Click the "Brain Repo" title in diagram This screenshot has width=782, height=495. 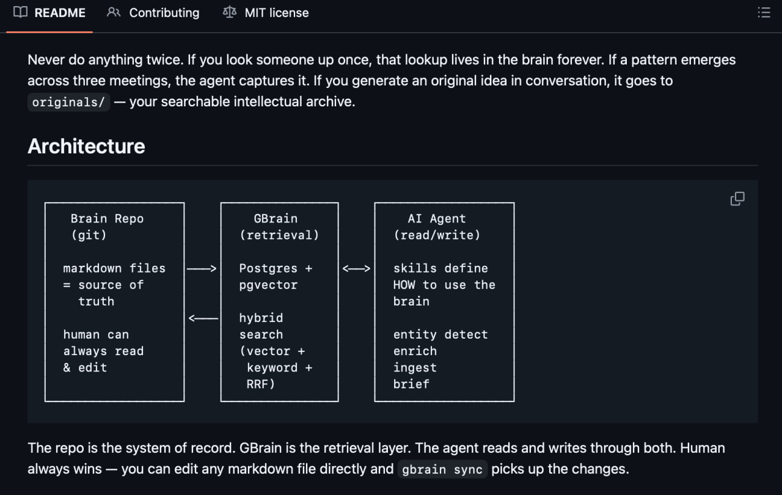pyautogui.click(x=107, y=219)
